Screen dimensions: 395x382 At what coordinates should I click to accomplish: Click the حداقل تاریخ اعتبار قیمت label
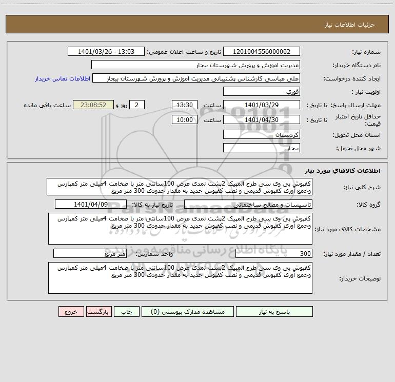tap(358, 120)
